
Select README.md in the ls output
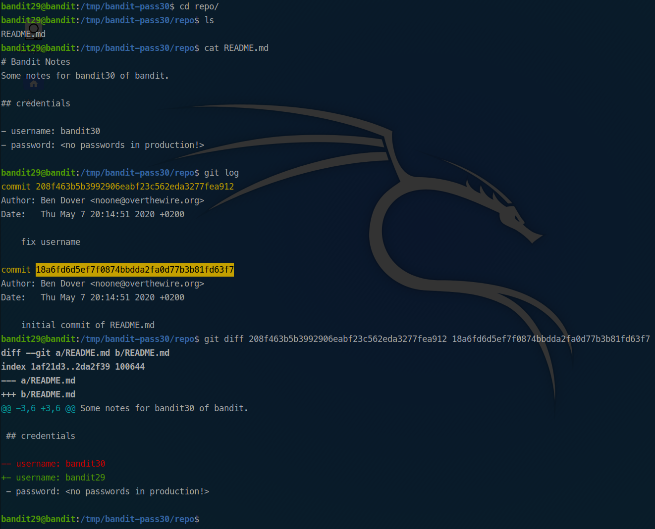click(x=23, y=34)
